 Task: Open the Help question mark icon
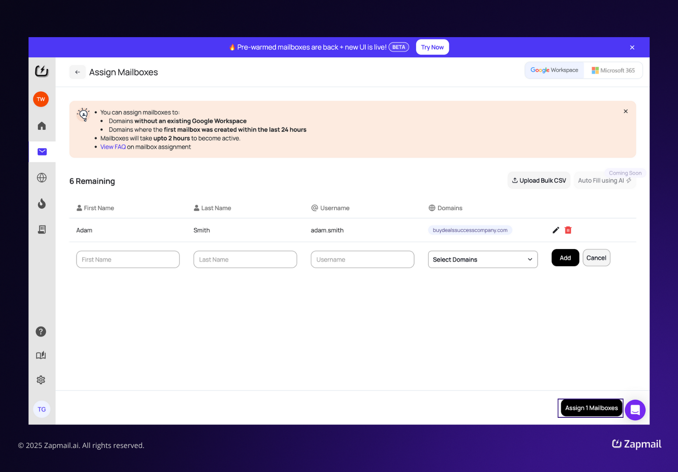41,332
